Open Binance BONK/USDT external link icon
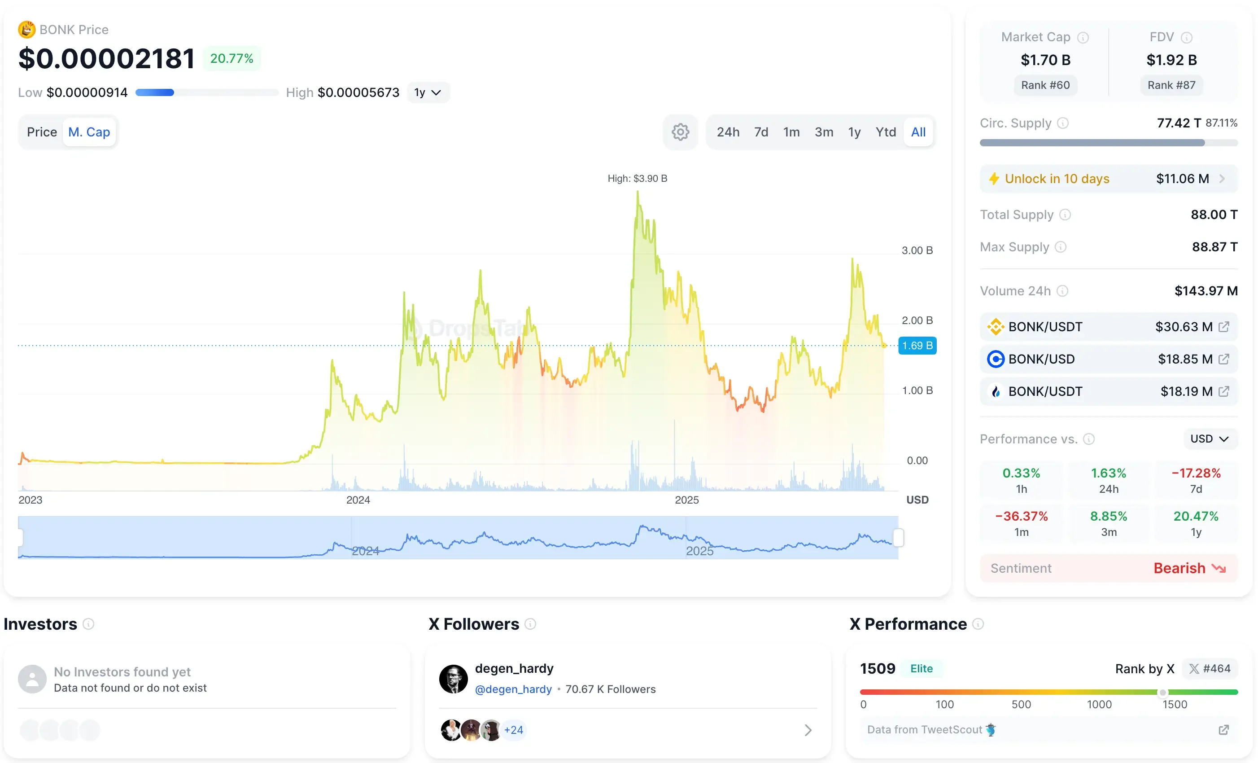 1224,327
